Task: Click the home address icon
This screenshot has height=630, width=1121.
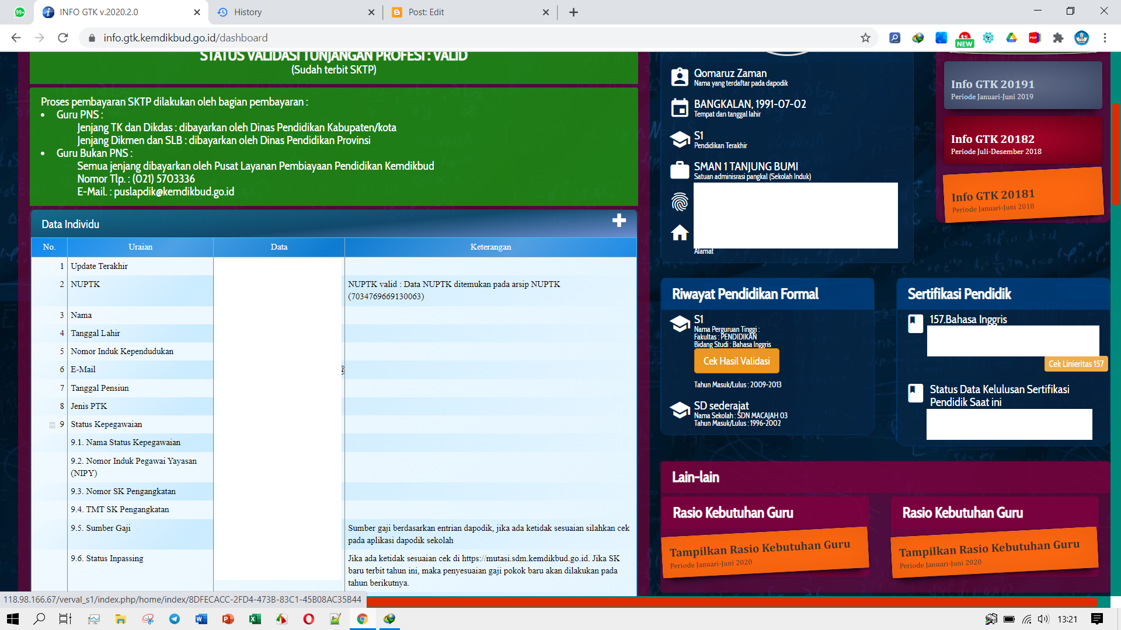Action: (680, 233)
